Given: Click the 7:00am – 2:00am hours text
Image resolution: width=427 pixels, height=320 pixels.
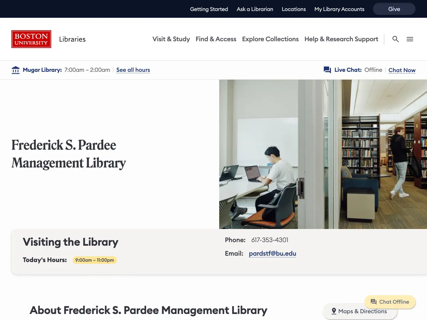Looking at the screenshot, I should point(87,70).
